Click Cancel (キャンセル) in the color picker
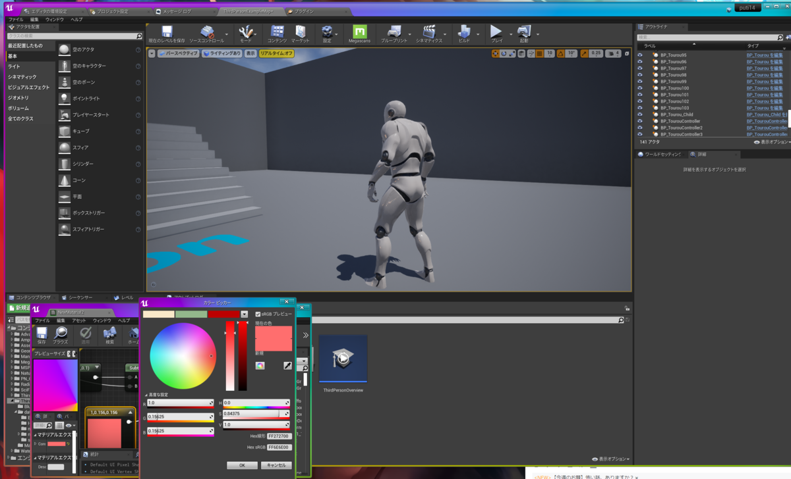Image resolution: width=791 pixels, height=479 pixels. (276, 465)
